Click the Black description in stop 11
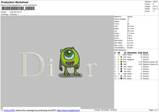Screen dimensions: 159x112 129,78
